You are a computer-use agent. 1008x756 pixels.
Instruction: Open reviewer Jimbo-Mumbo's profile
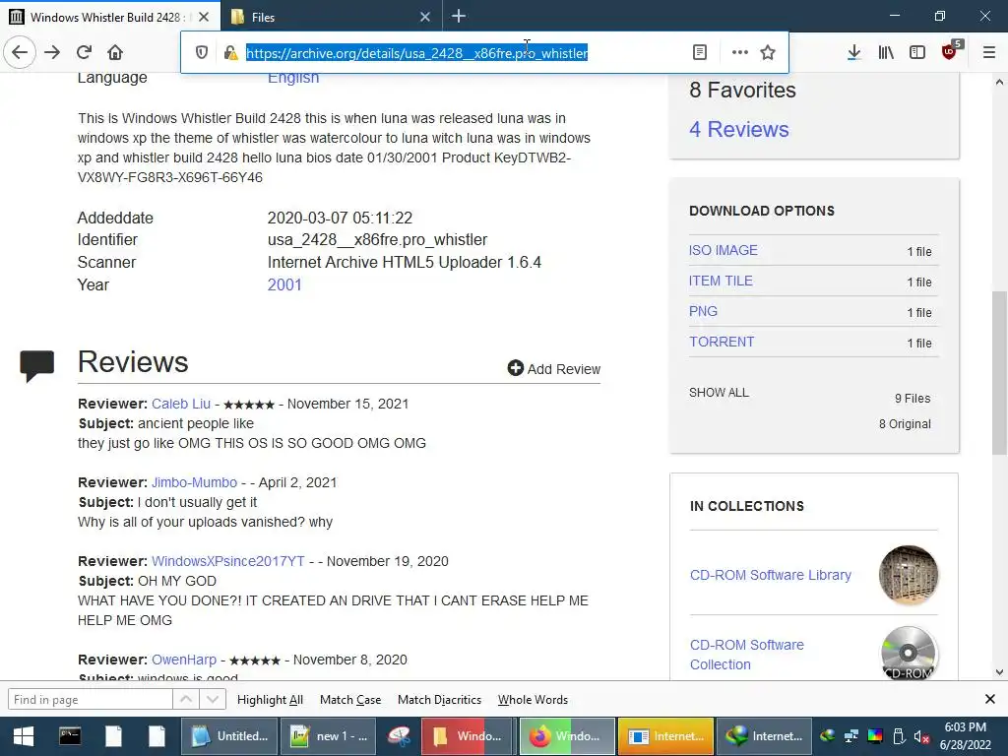194,482
